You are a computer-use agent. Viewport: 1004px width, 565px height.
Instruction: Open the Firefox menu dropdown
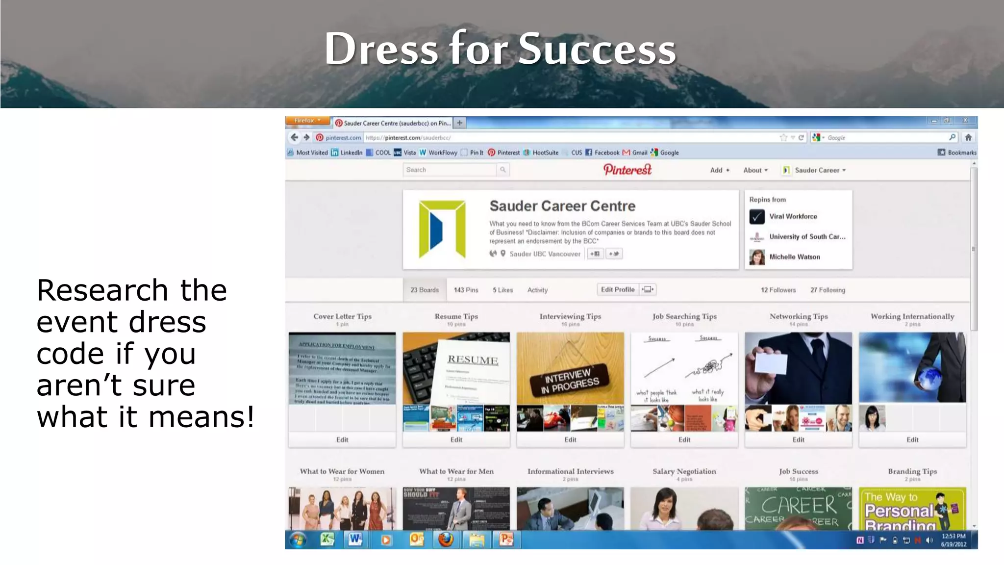[x=308, y=121]
